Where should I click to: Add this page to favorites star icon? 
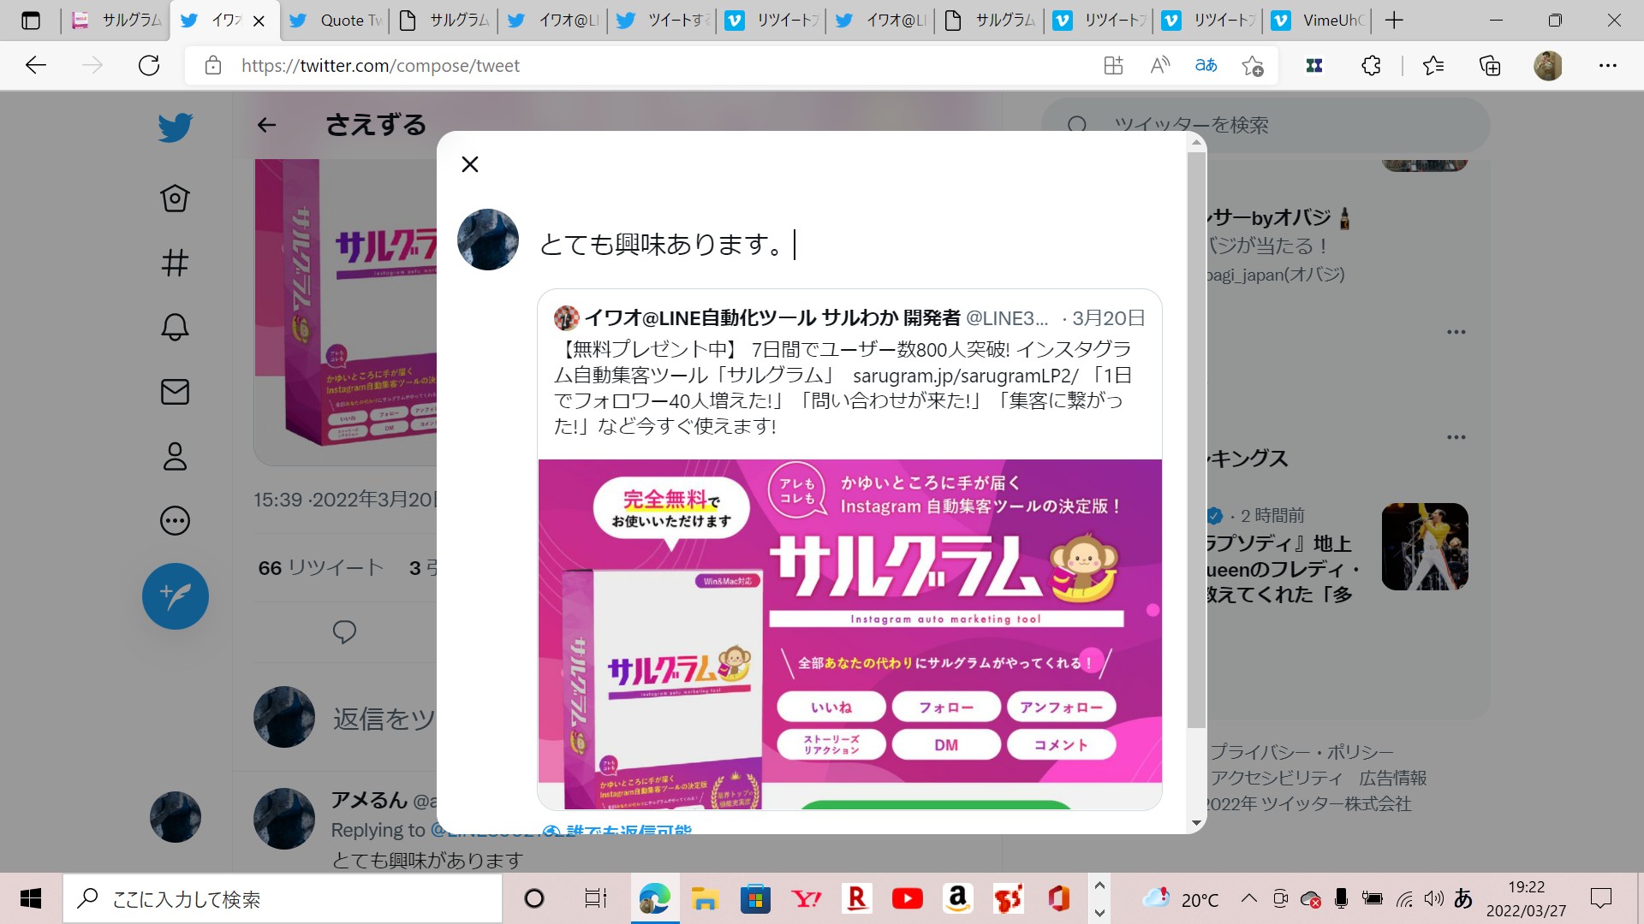click(1253, 66)
